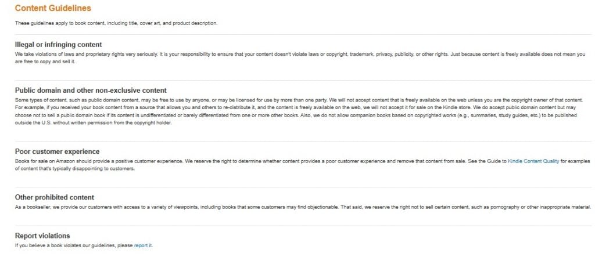Click the line "outside the U.S. without written permission"
The image size is (595, 264).
[94, 123]
